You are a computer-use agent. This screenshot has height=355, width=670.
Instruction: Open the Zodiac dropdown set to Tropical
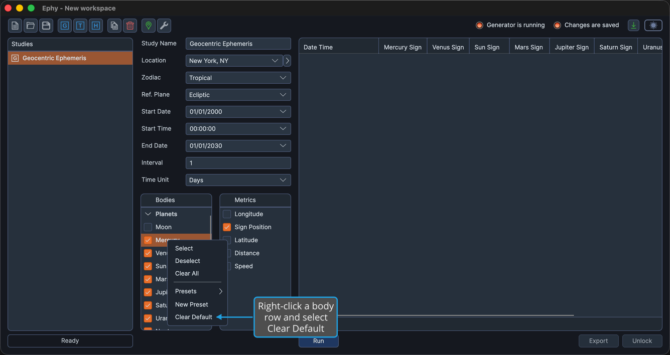(x=238, y=78)
